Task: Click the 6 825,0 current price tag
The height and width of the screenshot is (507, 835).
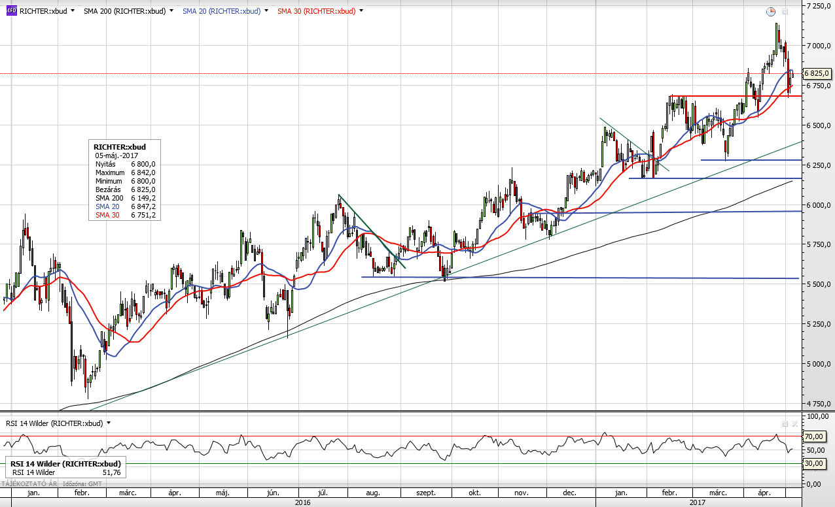Action: 817,73
